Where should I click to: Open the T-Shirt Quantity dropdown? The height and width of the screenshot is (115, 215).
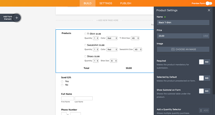click(96, 38)
